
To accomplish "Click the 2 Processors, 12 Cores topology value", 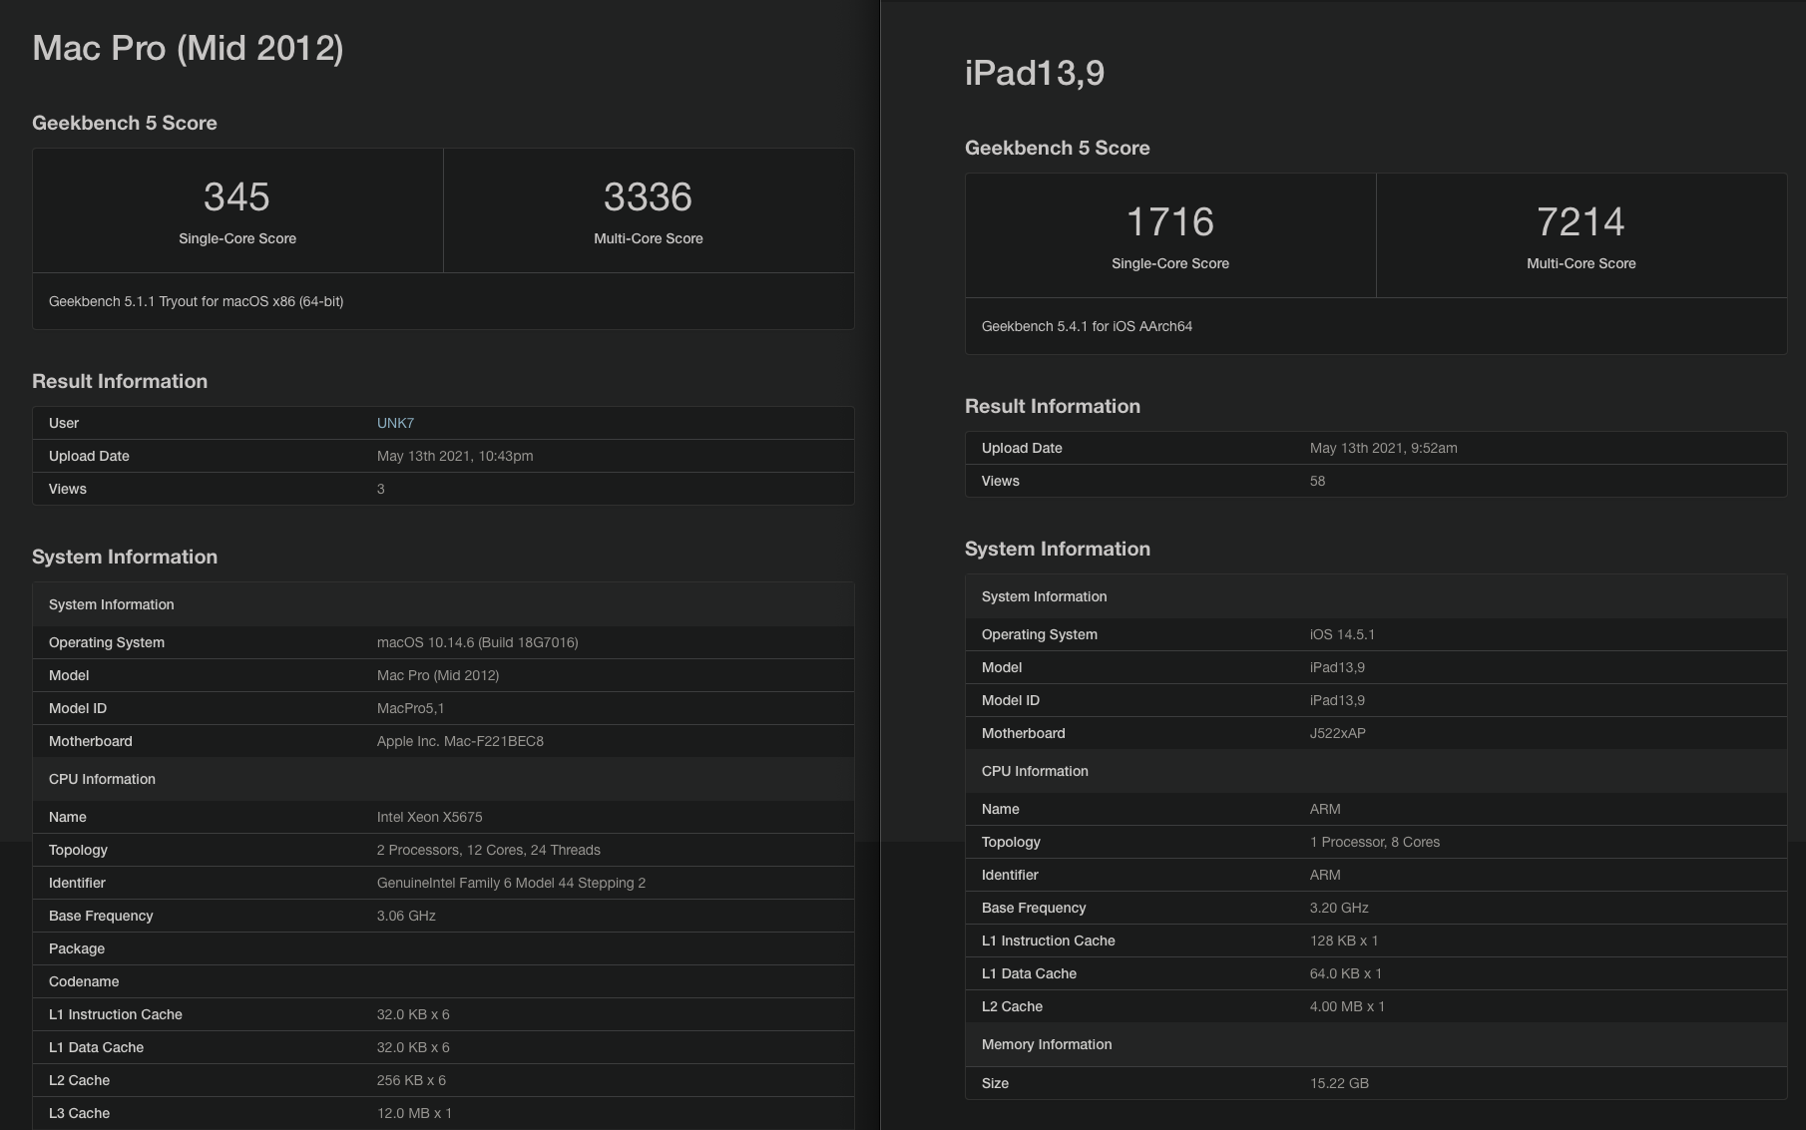I will [488, 850].
